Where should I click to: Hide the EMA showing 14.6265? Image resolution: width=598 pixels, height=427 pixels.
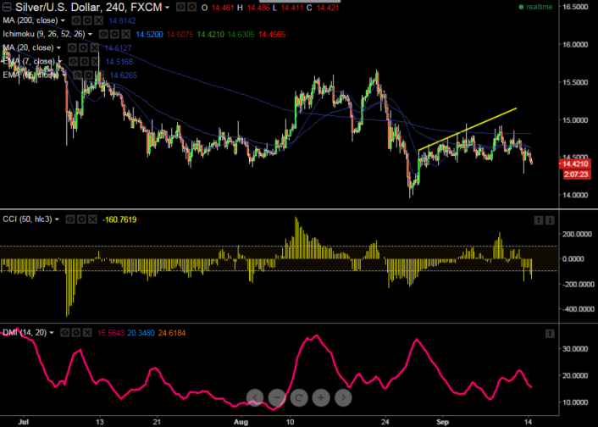point(77,75)
